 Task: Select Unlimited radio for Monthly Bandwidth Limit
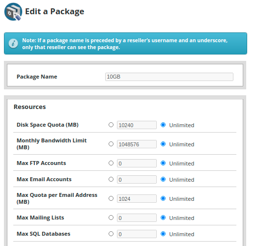[163, 144]
